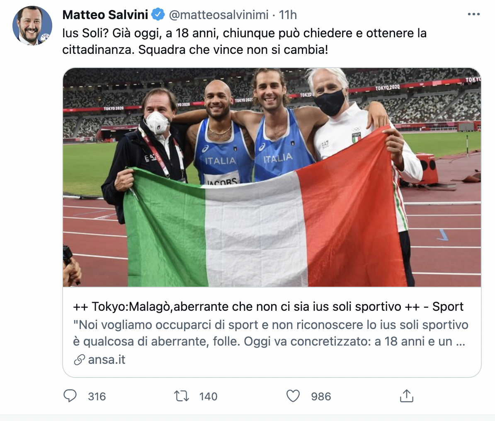495x421 pixels.
Task: Click the chain link icon beside ansa.it
Action: coord(79,360)
